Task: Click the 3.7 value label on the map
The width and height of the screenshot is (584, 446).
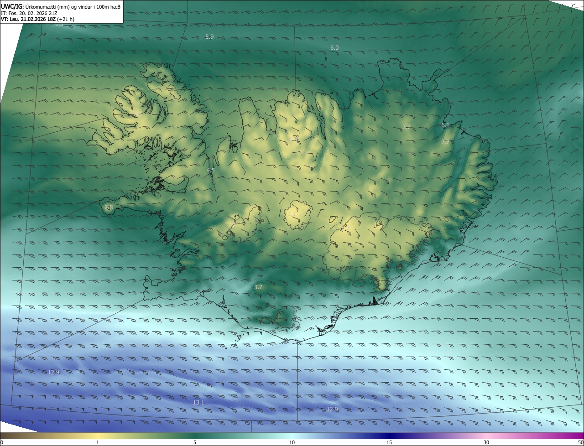Action: point(258,287)
